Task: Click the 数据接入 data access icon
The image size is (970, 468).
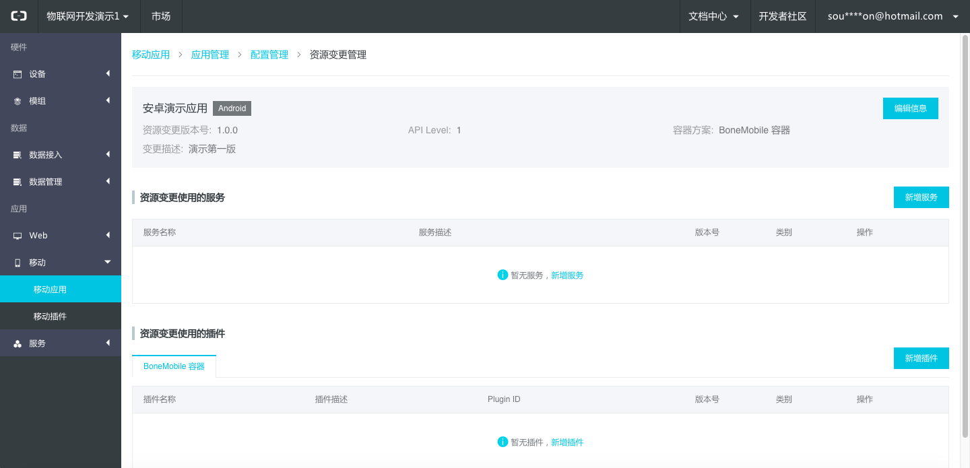Action: pyautogui.click(x=18, y=155)
